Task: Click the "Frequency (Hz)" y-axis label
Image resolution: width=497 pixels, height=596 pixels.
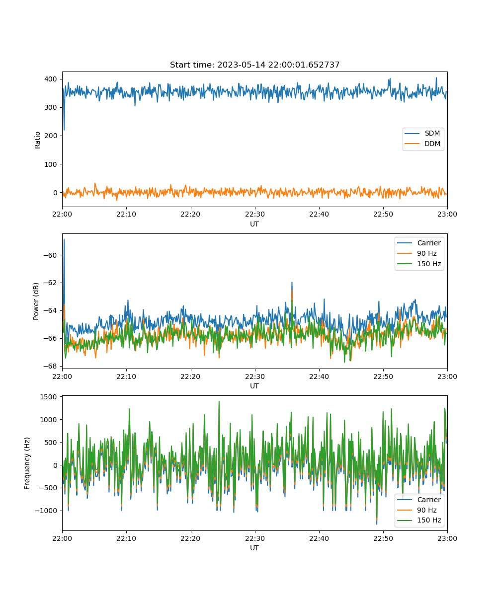Action: tap(27, 463)
